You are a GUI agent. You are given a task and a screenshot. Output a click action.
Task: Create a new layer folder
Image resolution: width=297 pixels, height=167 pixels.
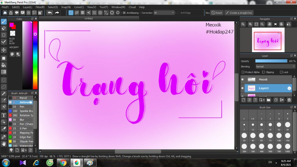coord(269,100)
